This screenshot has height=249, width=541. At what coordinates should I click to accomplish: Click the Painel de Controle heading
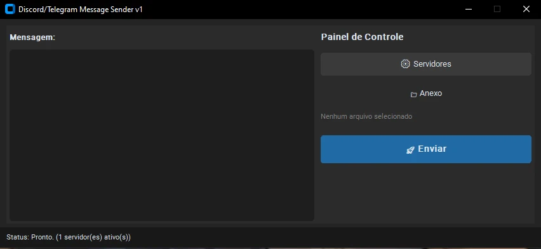click(x=363, y=37)
